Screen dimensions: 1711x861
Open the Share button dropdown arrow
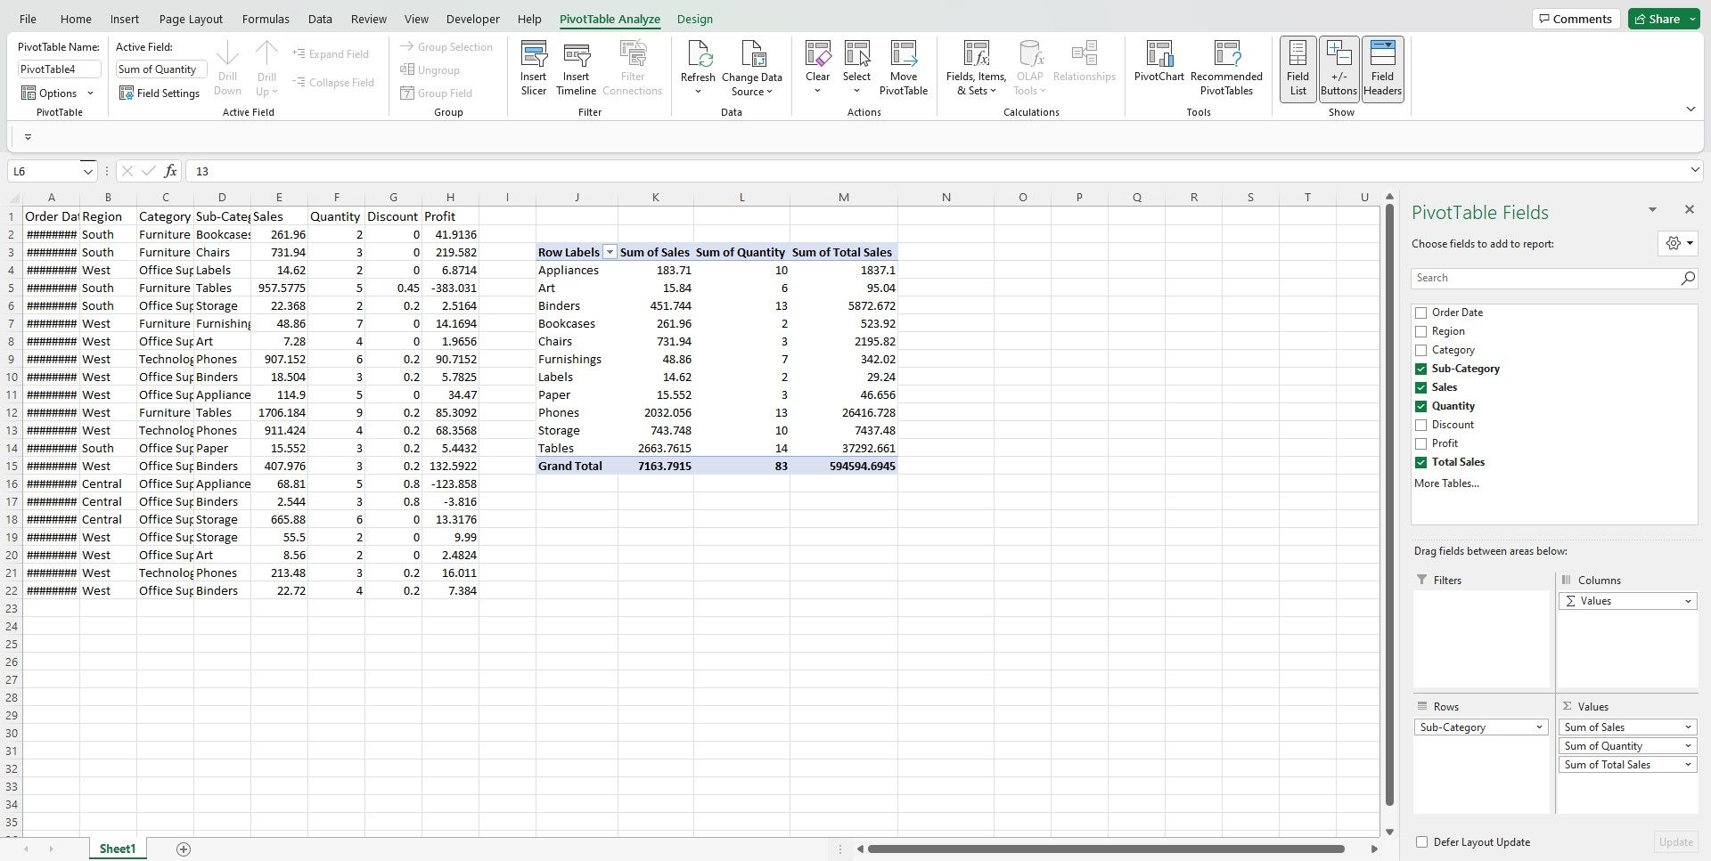click(x=1692, y=19)
